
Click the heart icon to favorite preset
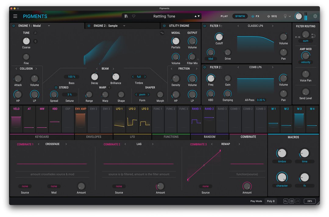pos(133,16)
